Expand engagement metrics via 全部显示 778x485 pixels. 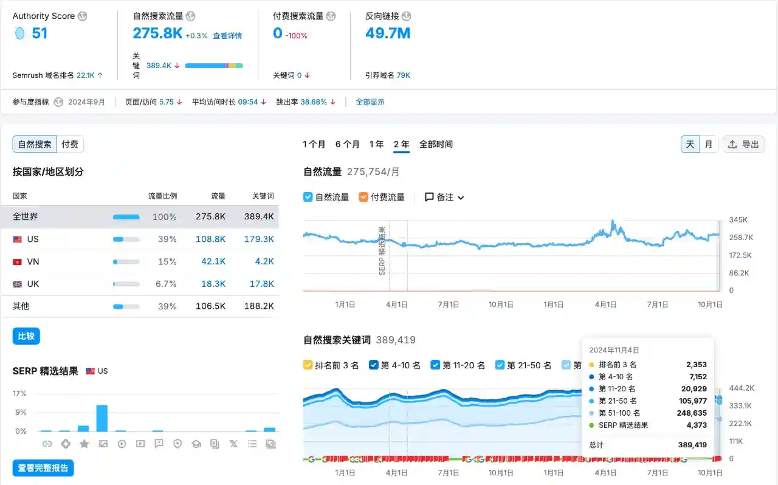pyautogui.click(x=370, y=102)
